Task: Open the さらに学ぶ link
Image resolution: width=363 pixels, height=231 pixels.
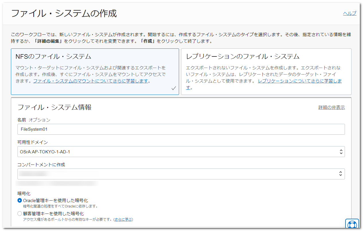Action: click(123, 220)
